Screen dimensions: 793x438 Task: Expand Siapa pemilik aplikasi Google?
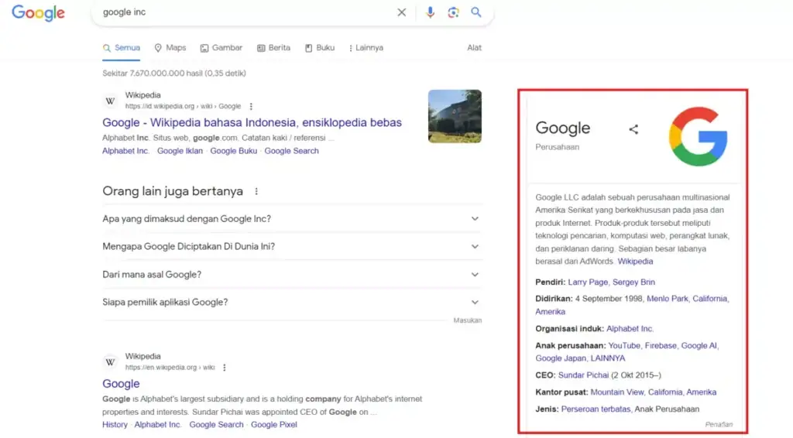coord(292,302)
